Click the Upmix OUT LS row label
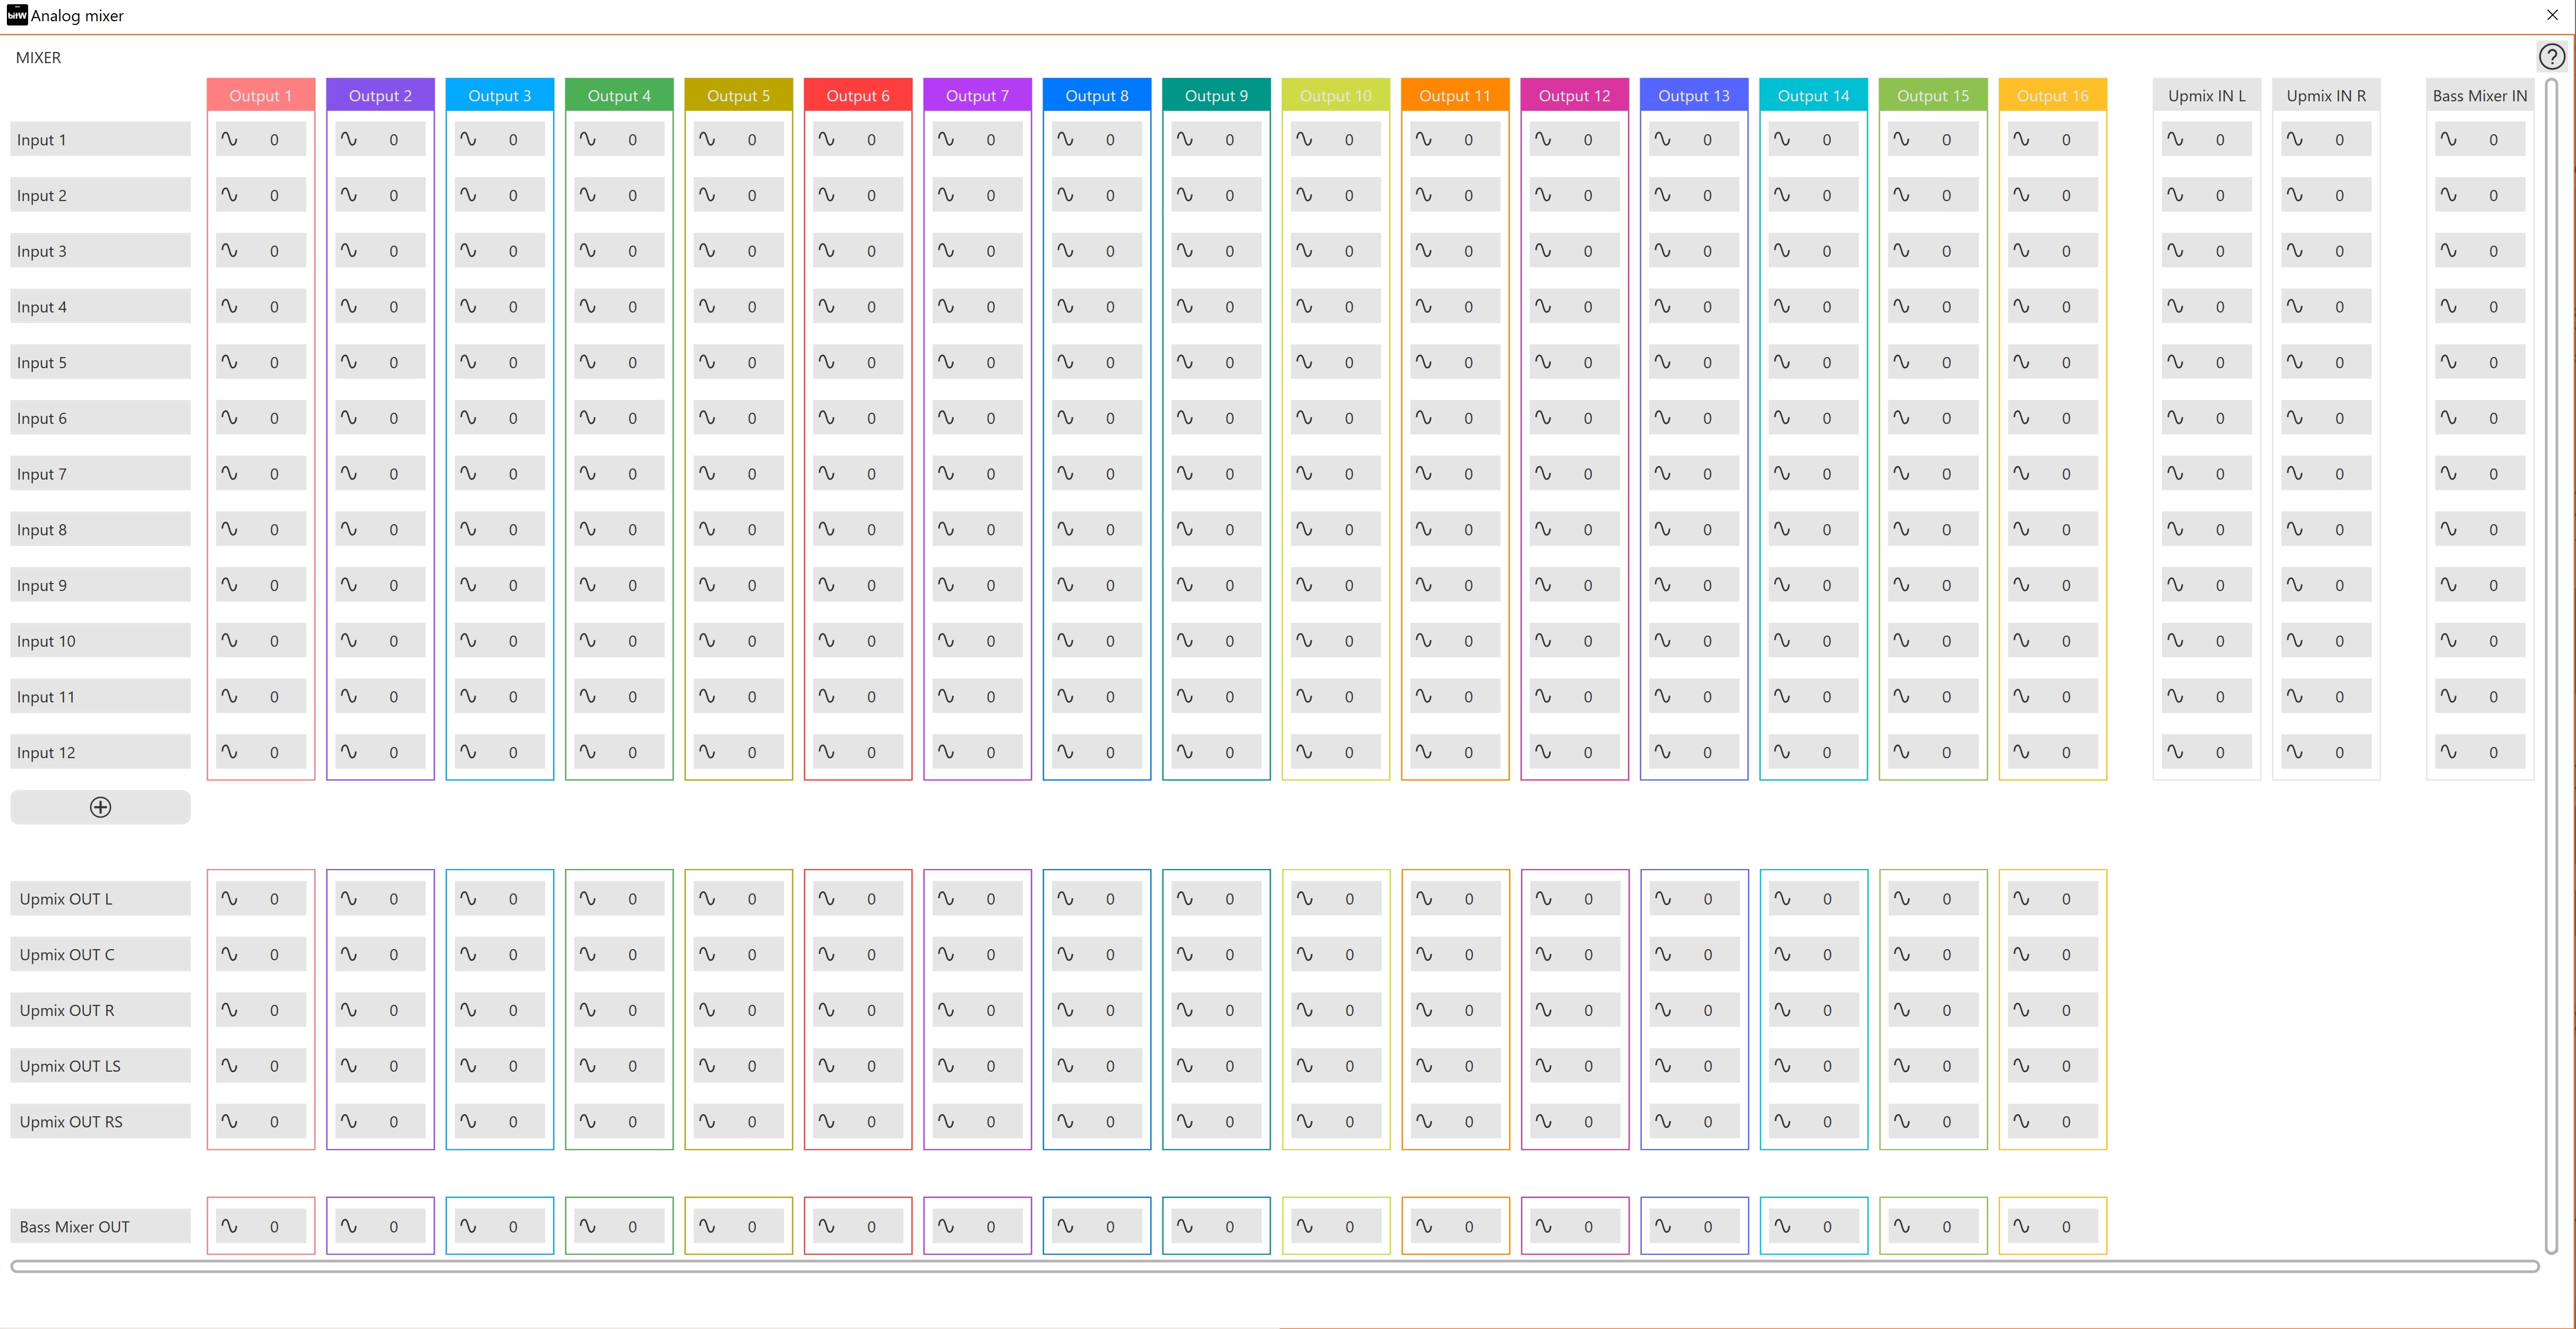The image size is (2576, 1329). tap(100, 1066)
